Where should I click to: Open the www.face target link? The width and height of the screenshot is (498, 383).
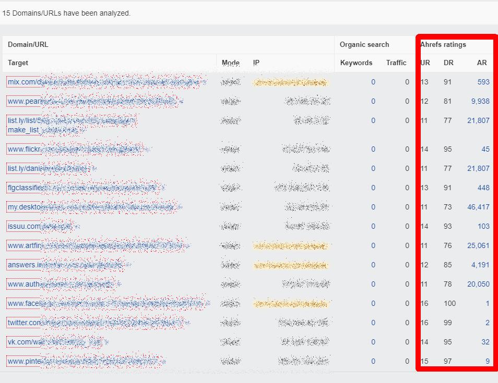pos(109,304)
